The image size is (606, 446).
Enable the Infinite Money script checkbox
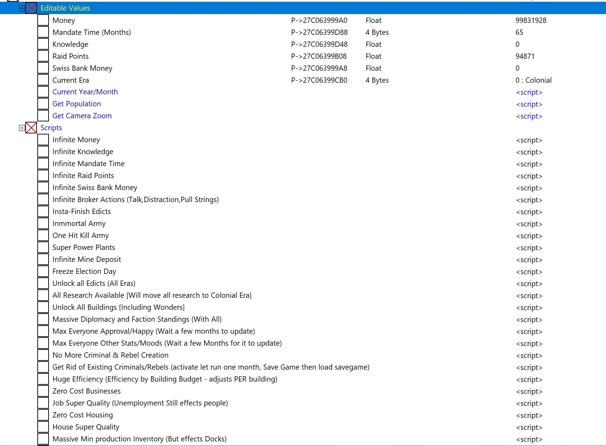pos(43,140)
